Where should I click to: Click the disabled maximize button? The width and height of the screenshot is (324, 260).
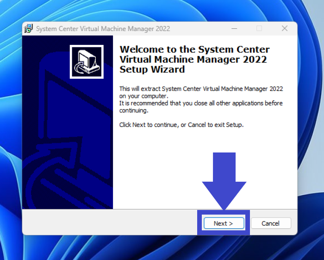click(259, 28)
